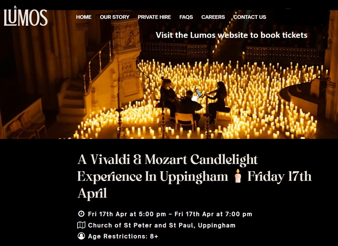Navigate to the Careers page
The image size is (338, 246).
213,17
